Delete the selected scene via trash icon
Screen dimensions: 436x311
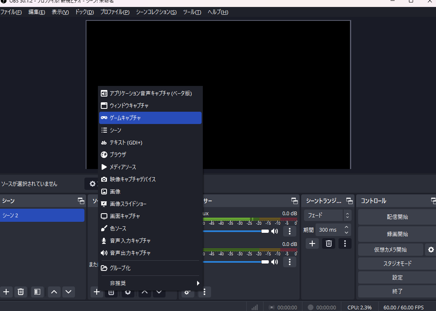coord(20,292)
